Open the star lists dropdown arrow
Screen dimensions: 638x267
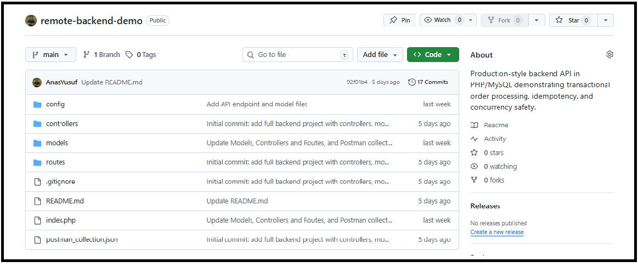click(x=605, y=20)
